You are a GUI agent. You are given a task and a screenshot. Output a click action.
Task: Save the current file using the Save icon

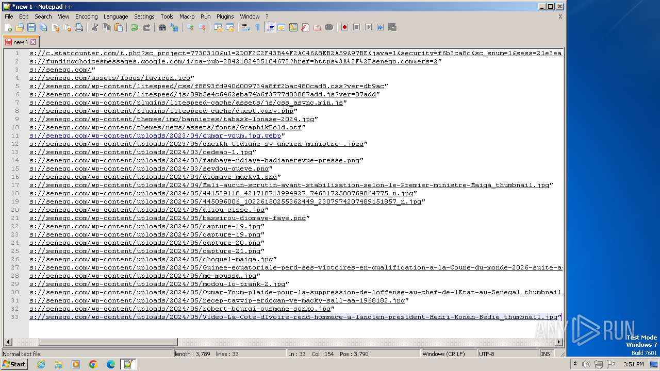31,27
